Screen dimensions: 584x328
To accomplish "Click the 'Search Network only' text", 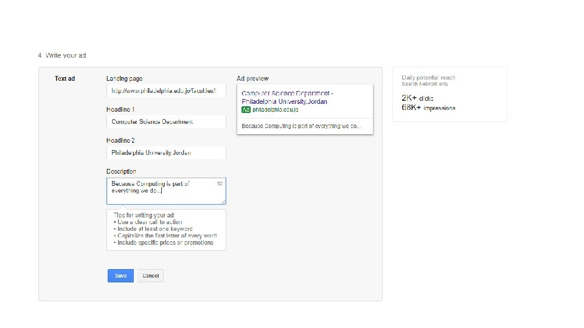I will coord(425,84).
